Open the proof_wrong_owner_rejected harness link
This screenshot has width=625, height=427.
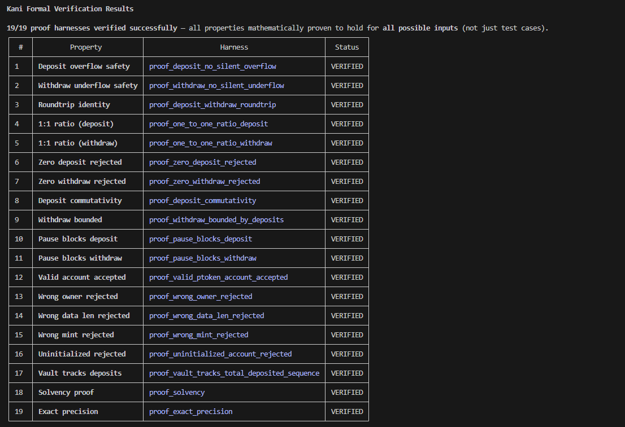[x=201, y=297]
